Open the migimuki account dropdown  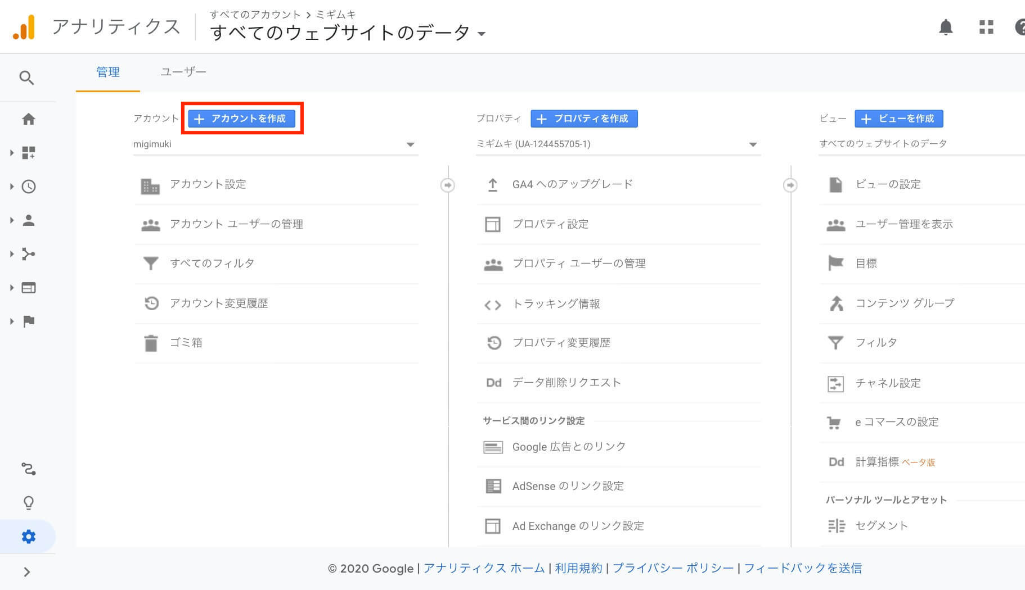click(276, 144)
